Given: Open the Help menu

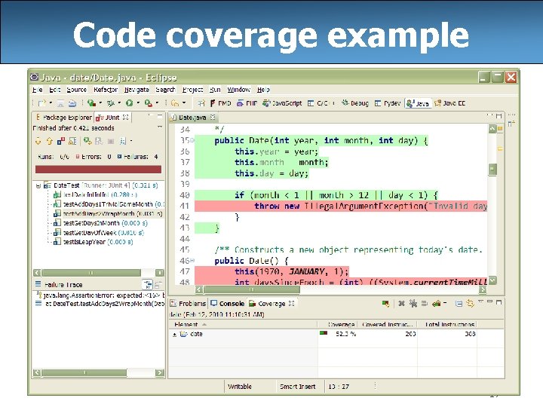Looking at the screenshot, I should 263,90.
